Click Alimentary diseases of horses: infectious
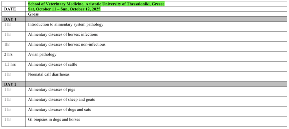The height and width of the screenshot is (129, 289). (x=63, y=35)
